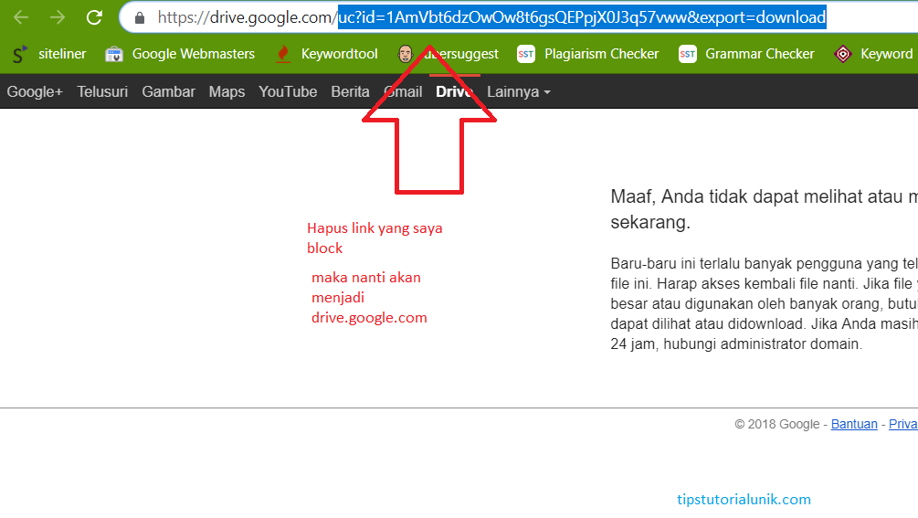
Task: Go to Google+ in the top bar
Action: (x=35, y=92)
